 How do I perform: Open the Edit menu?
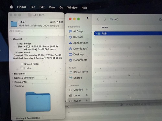click(42, 7)
